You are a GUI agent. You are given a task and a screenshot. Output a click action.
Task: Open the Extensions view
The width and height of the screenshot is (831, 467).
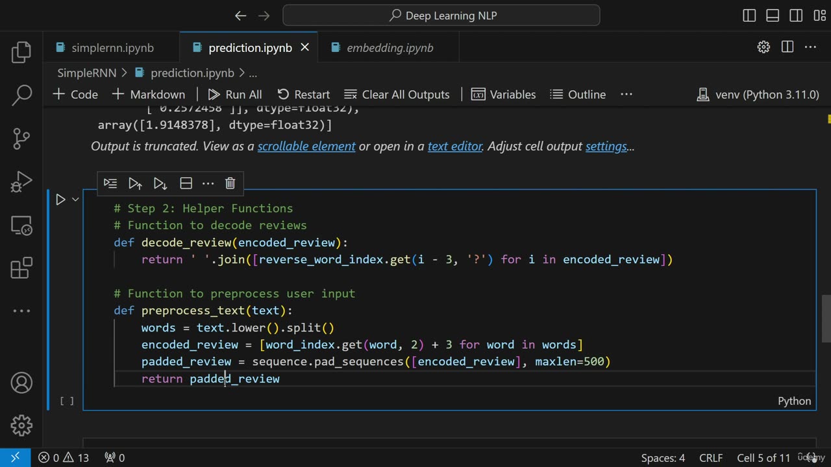[21, 268]
